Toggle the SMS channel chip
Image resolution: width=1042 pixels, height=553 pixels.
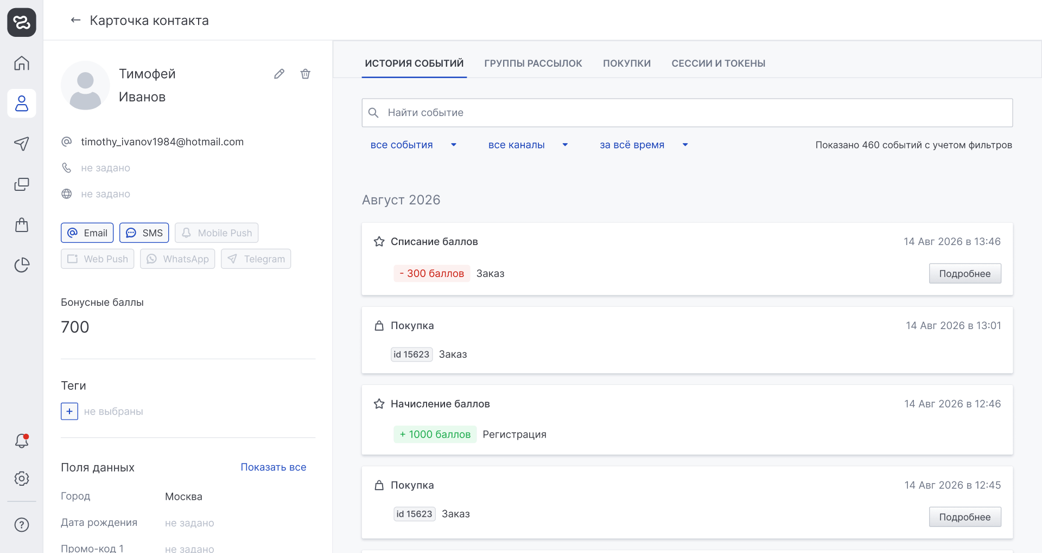click(x=144, y=233)
